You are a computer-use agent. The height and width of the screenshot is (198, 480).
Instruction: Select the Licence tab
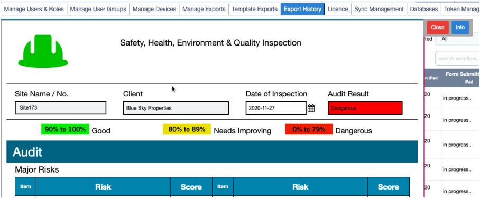click(338, 9)
